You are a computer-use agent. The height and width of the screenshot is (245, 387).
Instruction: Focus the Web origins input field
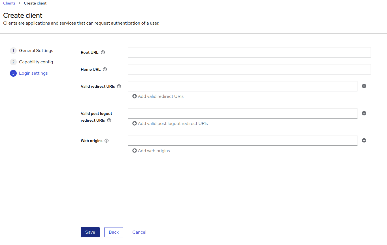point(242,140)
